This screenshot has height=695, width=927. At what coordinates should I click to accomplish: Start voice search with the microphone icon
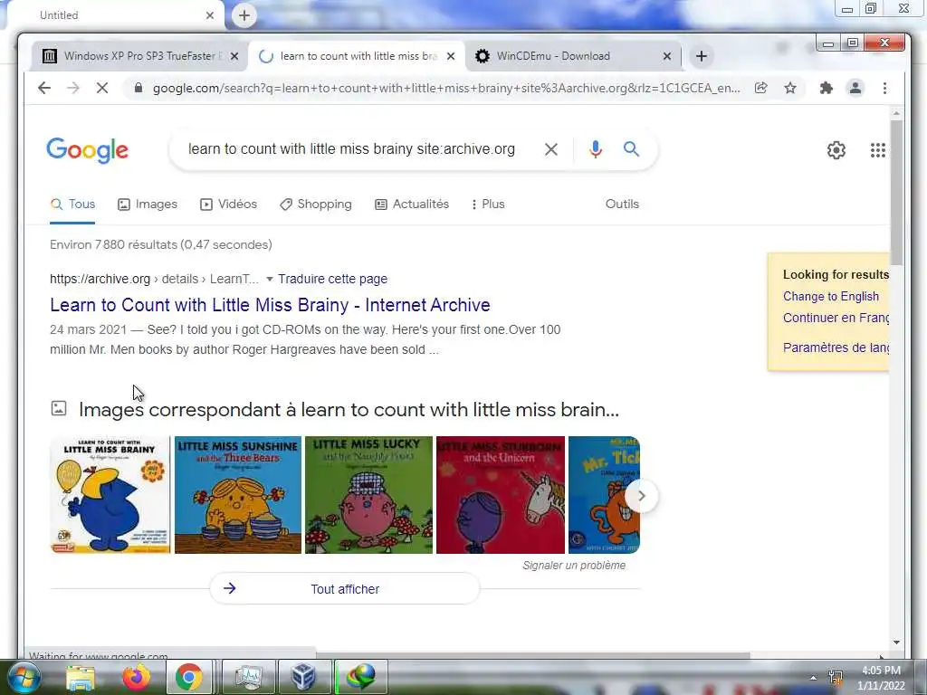(x=596, y=149)
